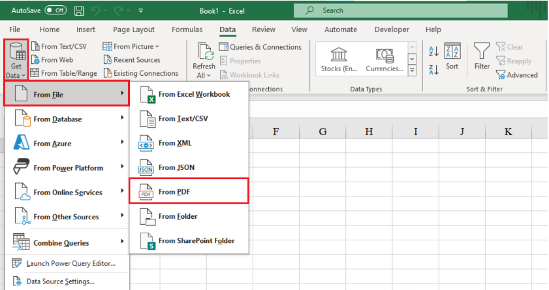
Task: Launch Power Query Editor
Action: click(67, 263)
